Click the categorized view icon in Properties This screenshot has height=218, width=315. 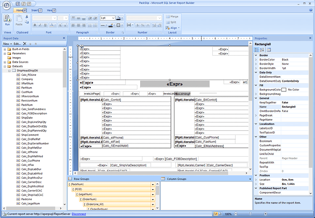click(257, 50)
